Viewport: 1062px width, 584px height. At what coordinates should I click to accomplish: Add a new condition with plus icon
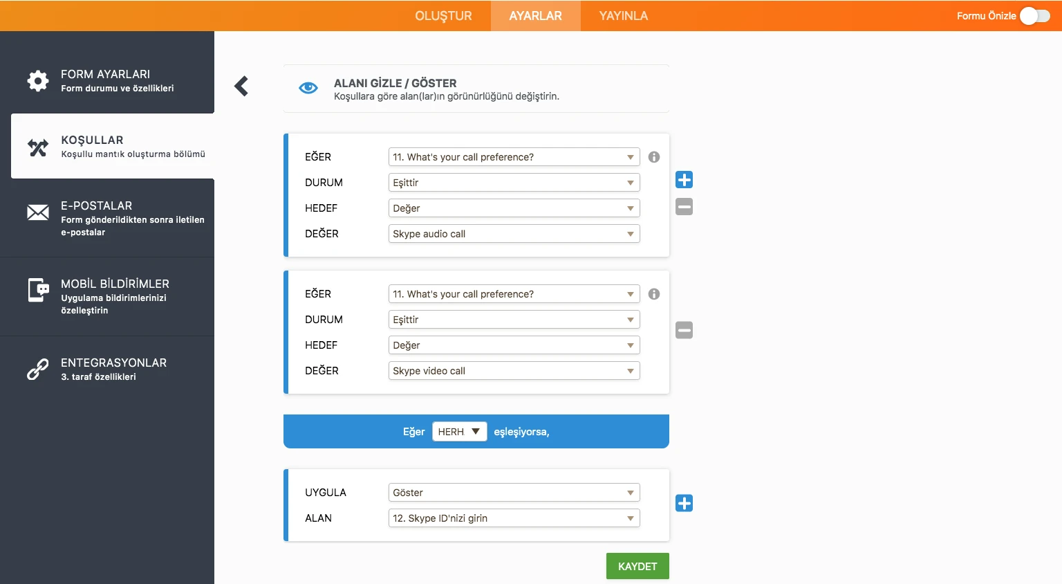click(x=684, y=180)
